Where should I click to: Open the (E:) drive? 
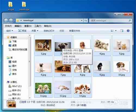coord(14,94)
